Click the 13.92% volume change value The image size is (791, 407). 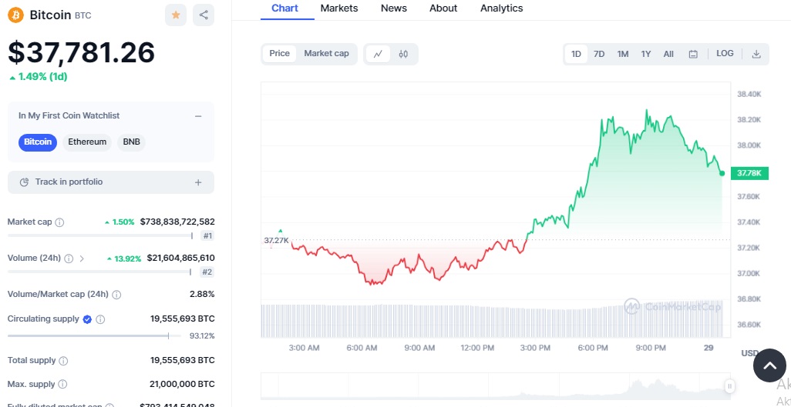click(124, 259)
